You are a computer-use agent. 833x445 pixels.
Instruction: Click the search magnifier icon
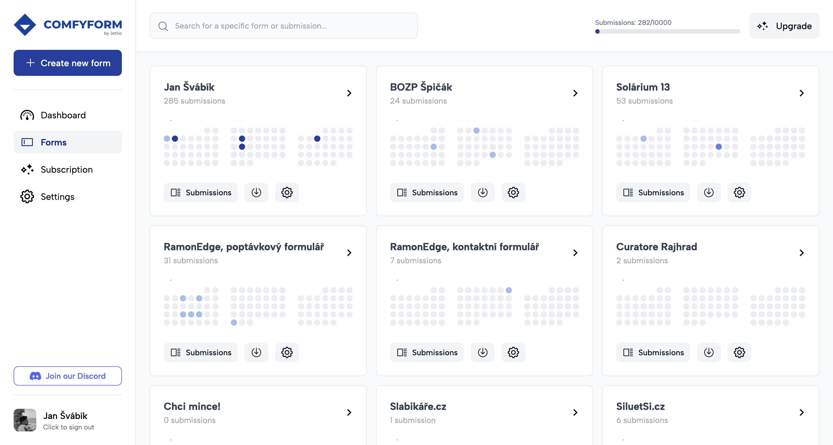point(163,26)
